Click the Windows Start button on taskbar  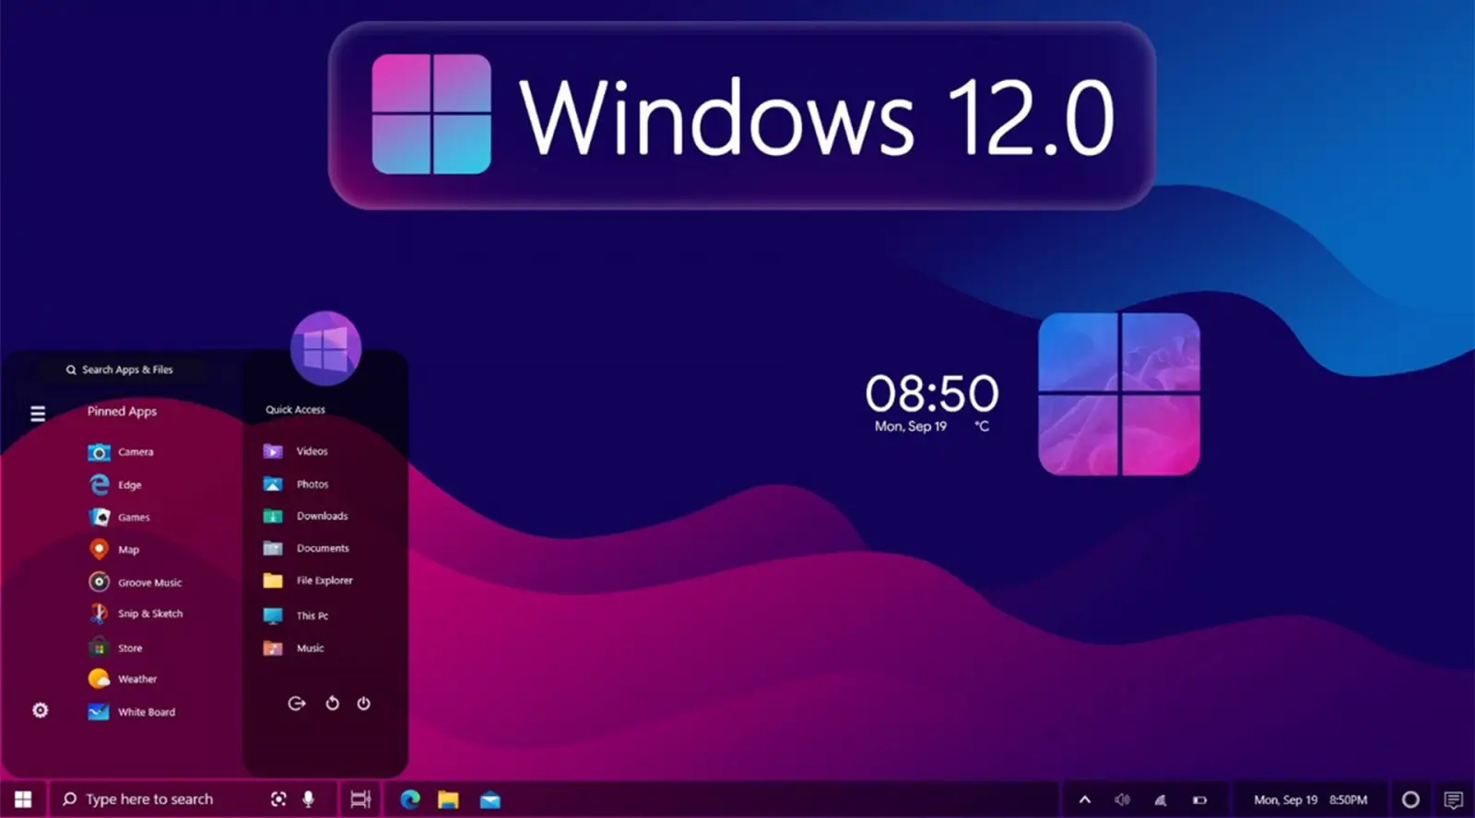(23, 799)
